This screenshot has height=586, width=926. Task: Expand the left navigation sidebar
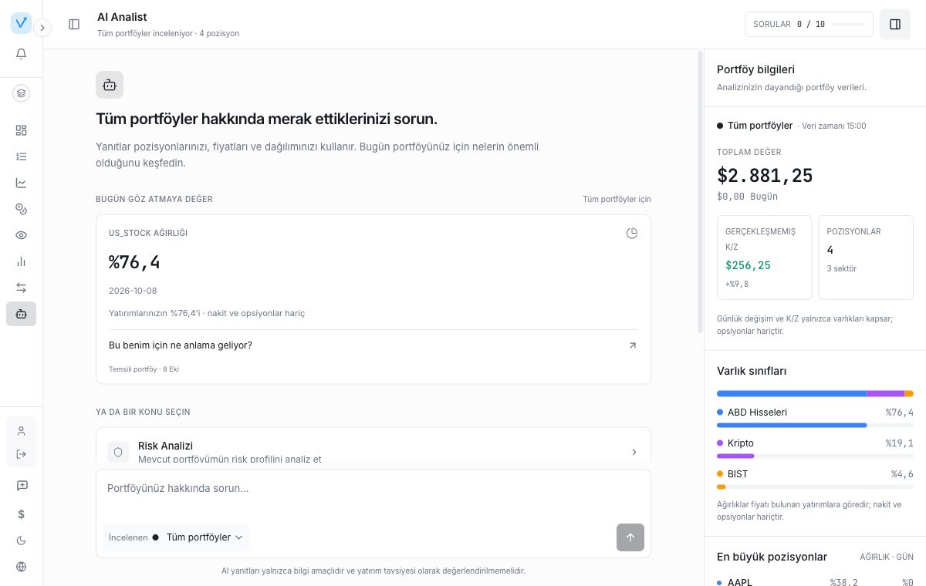point(42,28)
